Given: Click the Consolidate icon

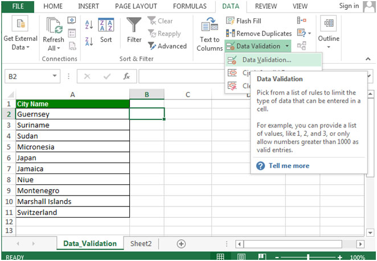Looking at the screenshot, I should (301, 20).
